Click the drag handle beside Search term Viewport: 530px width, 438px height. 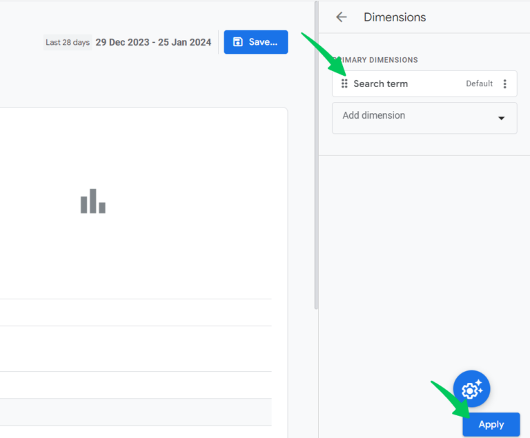pos(344,83)
